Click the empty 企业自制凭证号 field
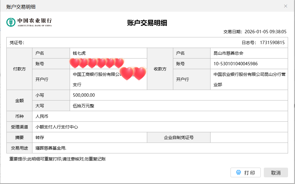Viewport: 295px width, 184px height. (x=249, y=137)
